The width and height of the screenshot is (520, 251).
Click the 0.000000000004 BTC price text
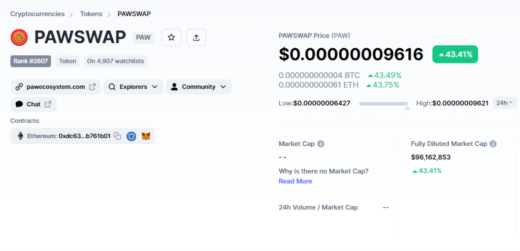(x=319, y=75)
